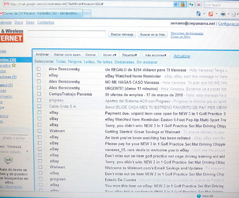Open the address bar history dropdown

click(x=175, y=4)
